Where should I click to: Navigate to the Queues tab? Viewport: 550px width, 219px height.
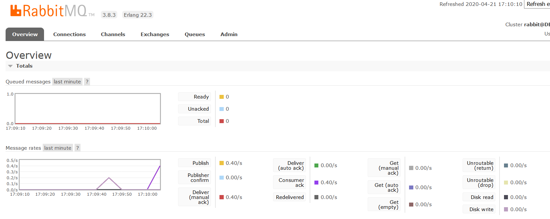click(195, 34)
